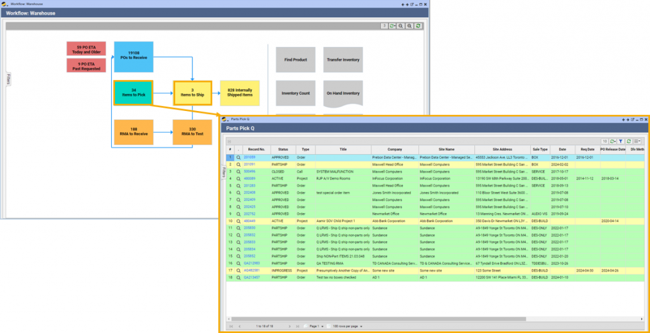Open magnifier icon for record 201059

238,157
